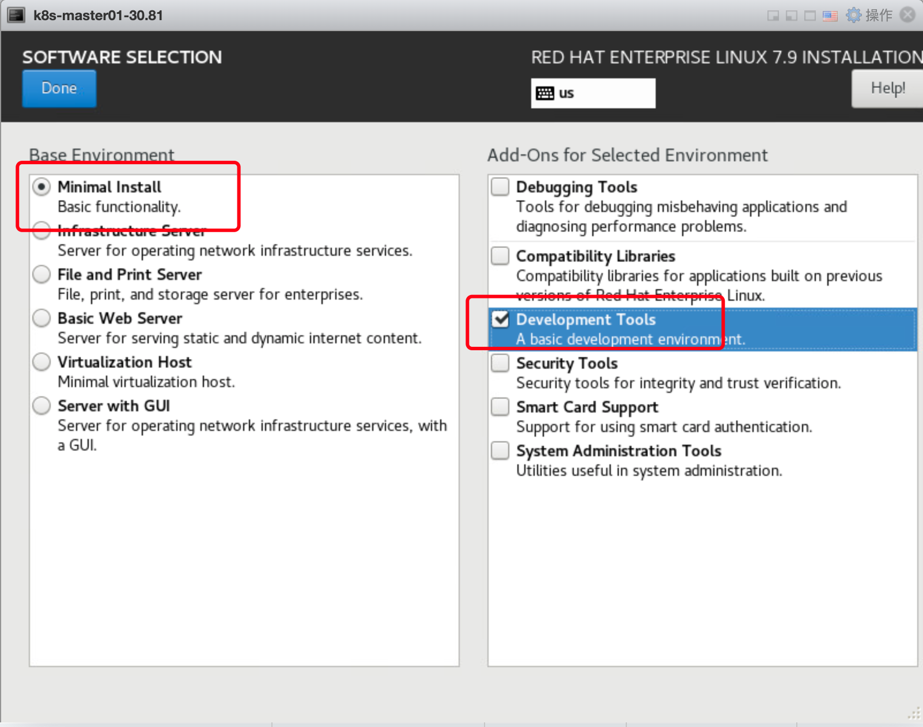
Task: Select Minimal Install radio button
Action: coord(41,187)
